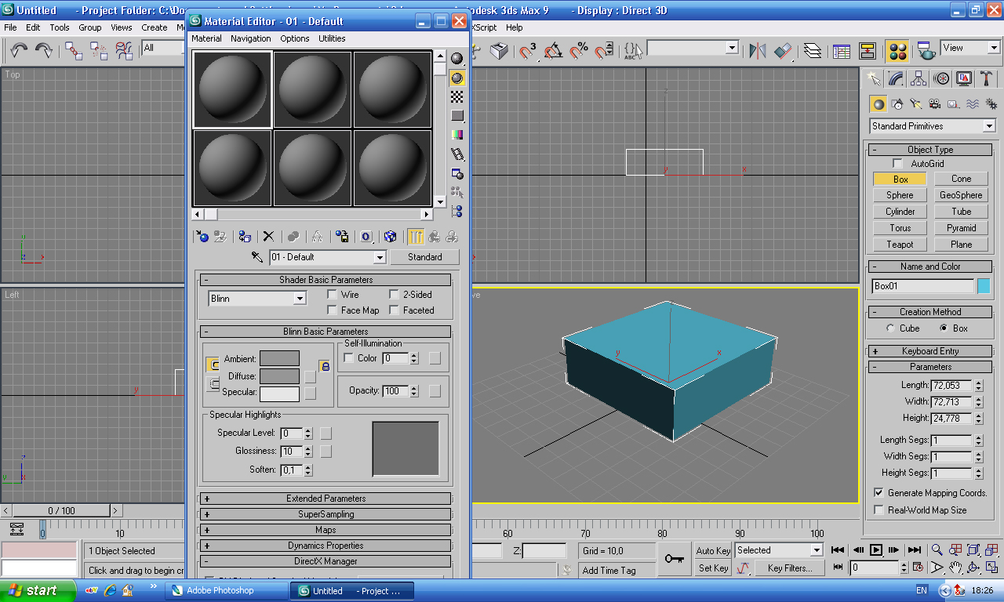This screenshot has width=1004, height=602.
Task: Click the Diffuse color swatch
Action: (x=279, y=376)
